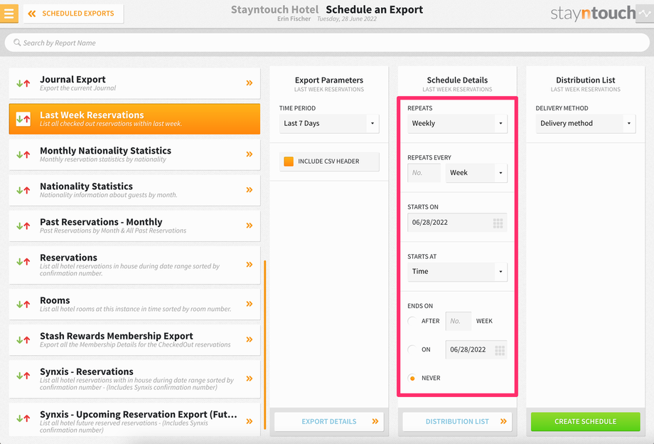654x444 pixels.
Task: Click the Search by Report Name field
Action: (x=327, y=43)
